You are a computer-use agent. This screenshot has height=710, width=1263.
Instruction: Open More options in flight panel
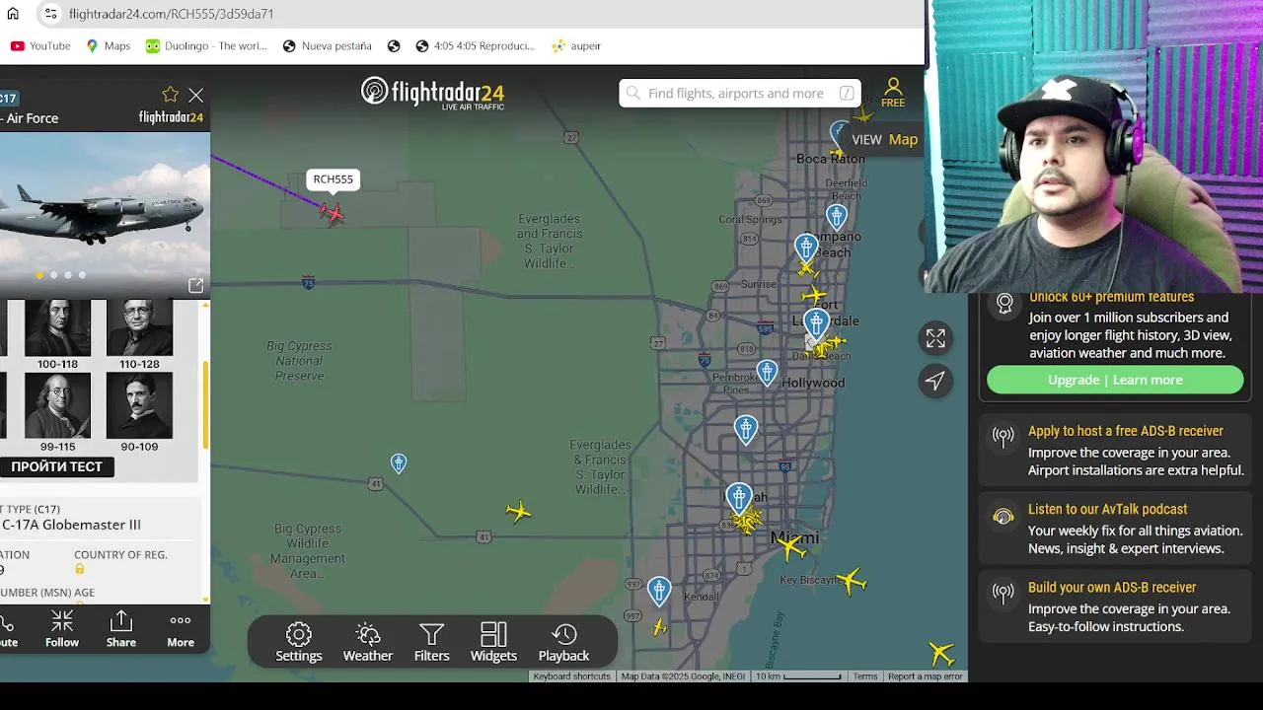[x=181, y=628]
